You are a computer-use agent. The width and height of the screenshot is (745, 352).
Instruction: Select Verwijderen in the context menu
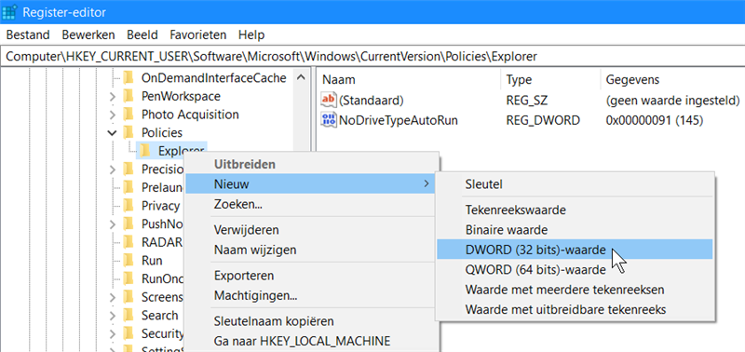(x=310, y=230)
